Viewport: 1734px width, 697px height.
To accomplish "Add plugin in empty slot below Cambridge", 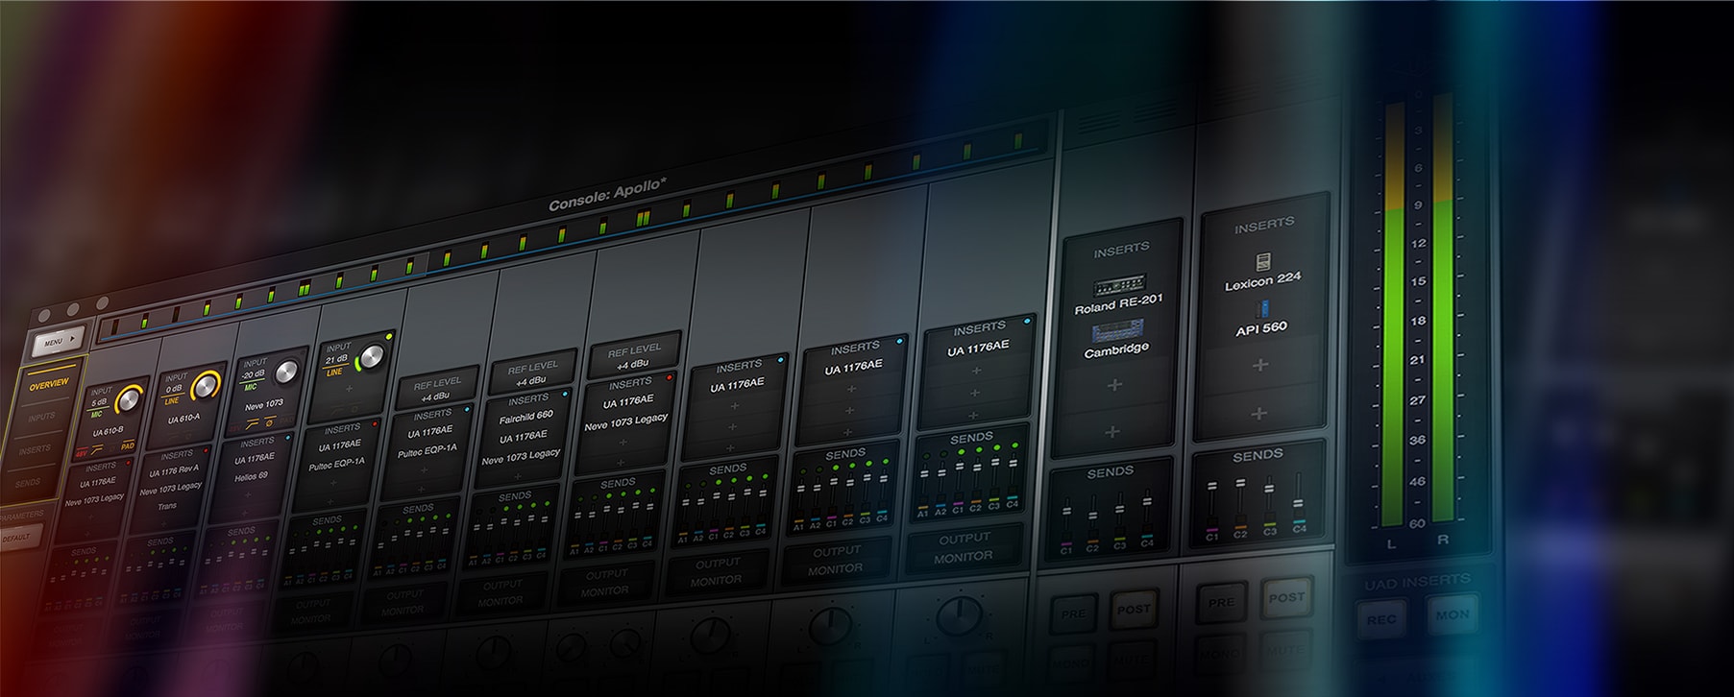I will [1114, 385].
